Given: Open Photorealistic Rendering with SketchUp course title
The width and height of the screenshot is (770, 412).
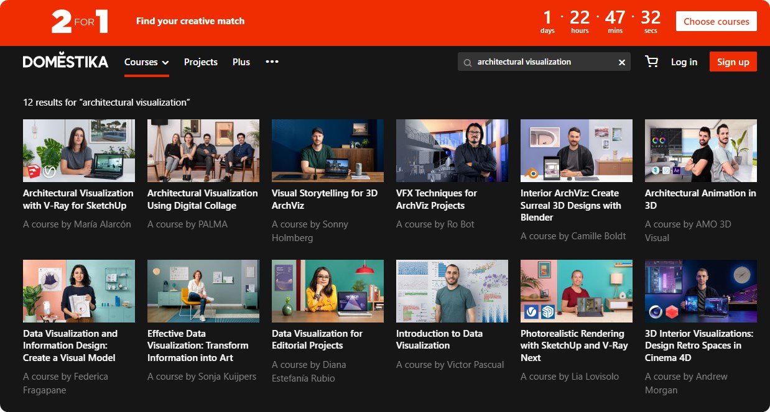Looking at the screenshot, I should pyautogui.click(x=574, y=346).
